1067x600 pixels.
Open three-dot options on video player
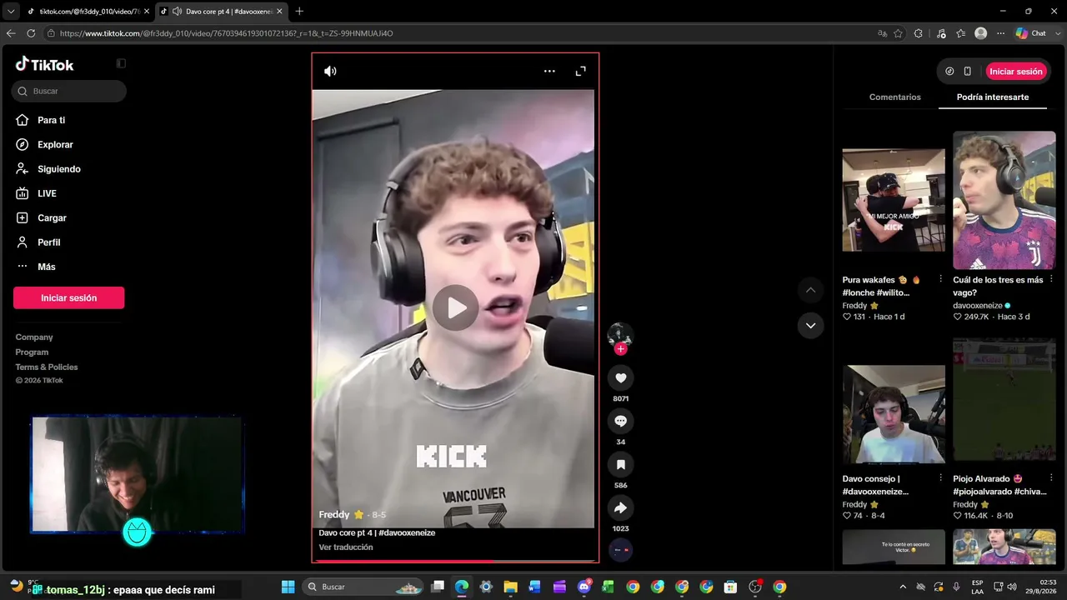[549, 71]
